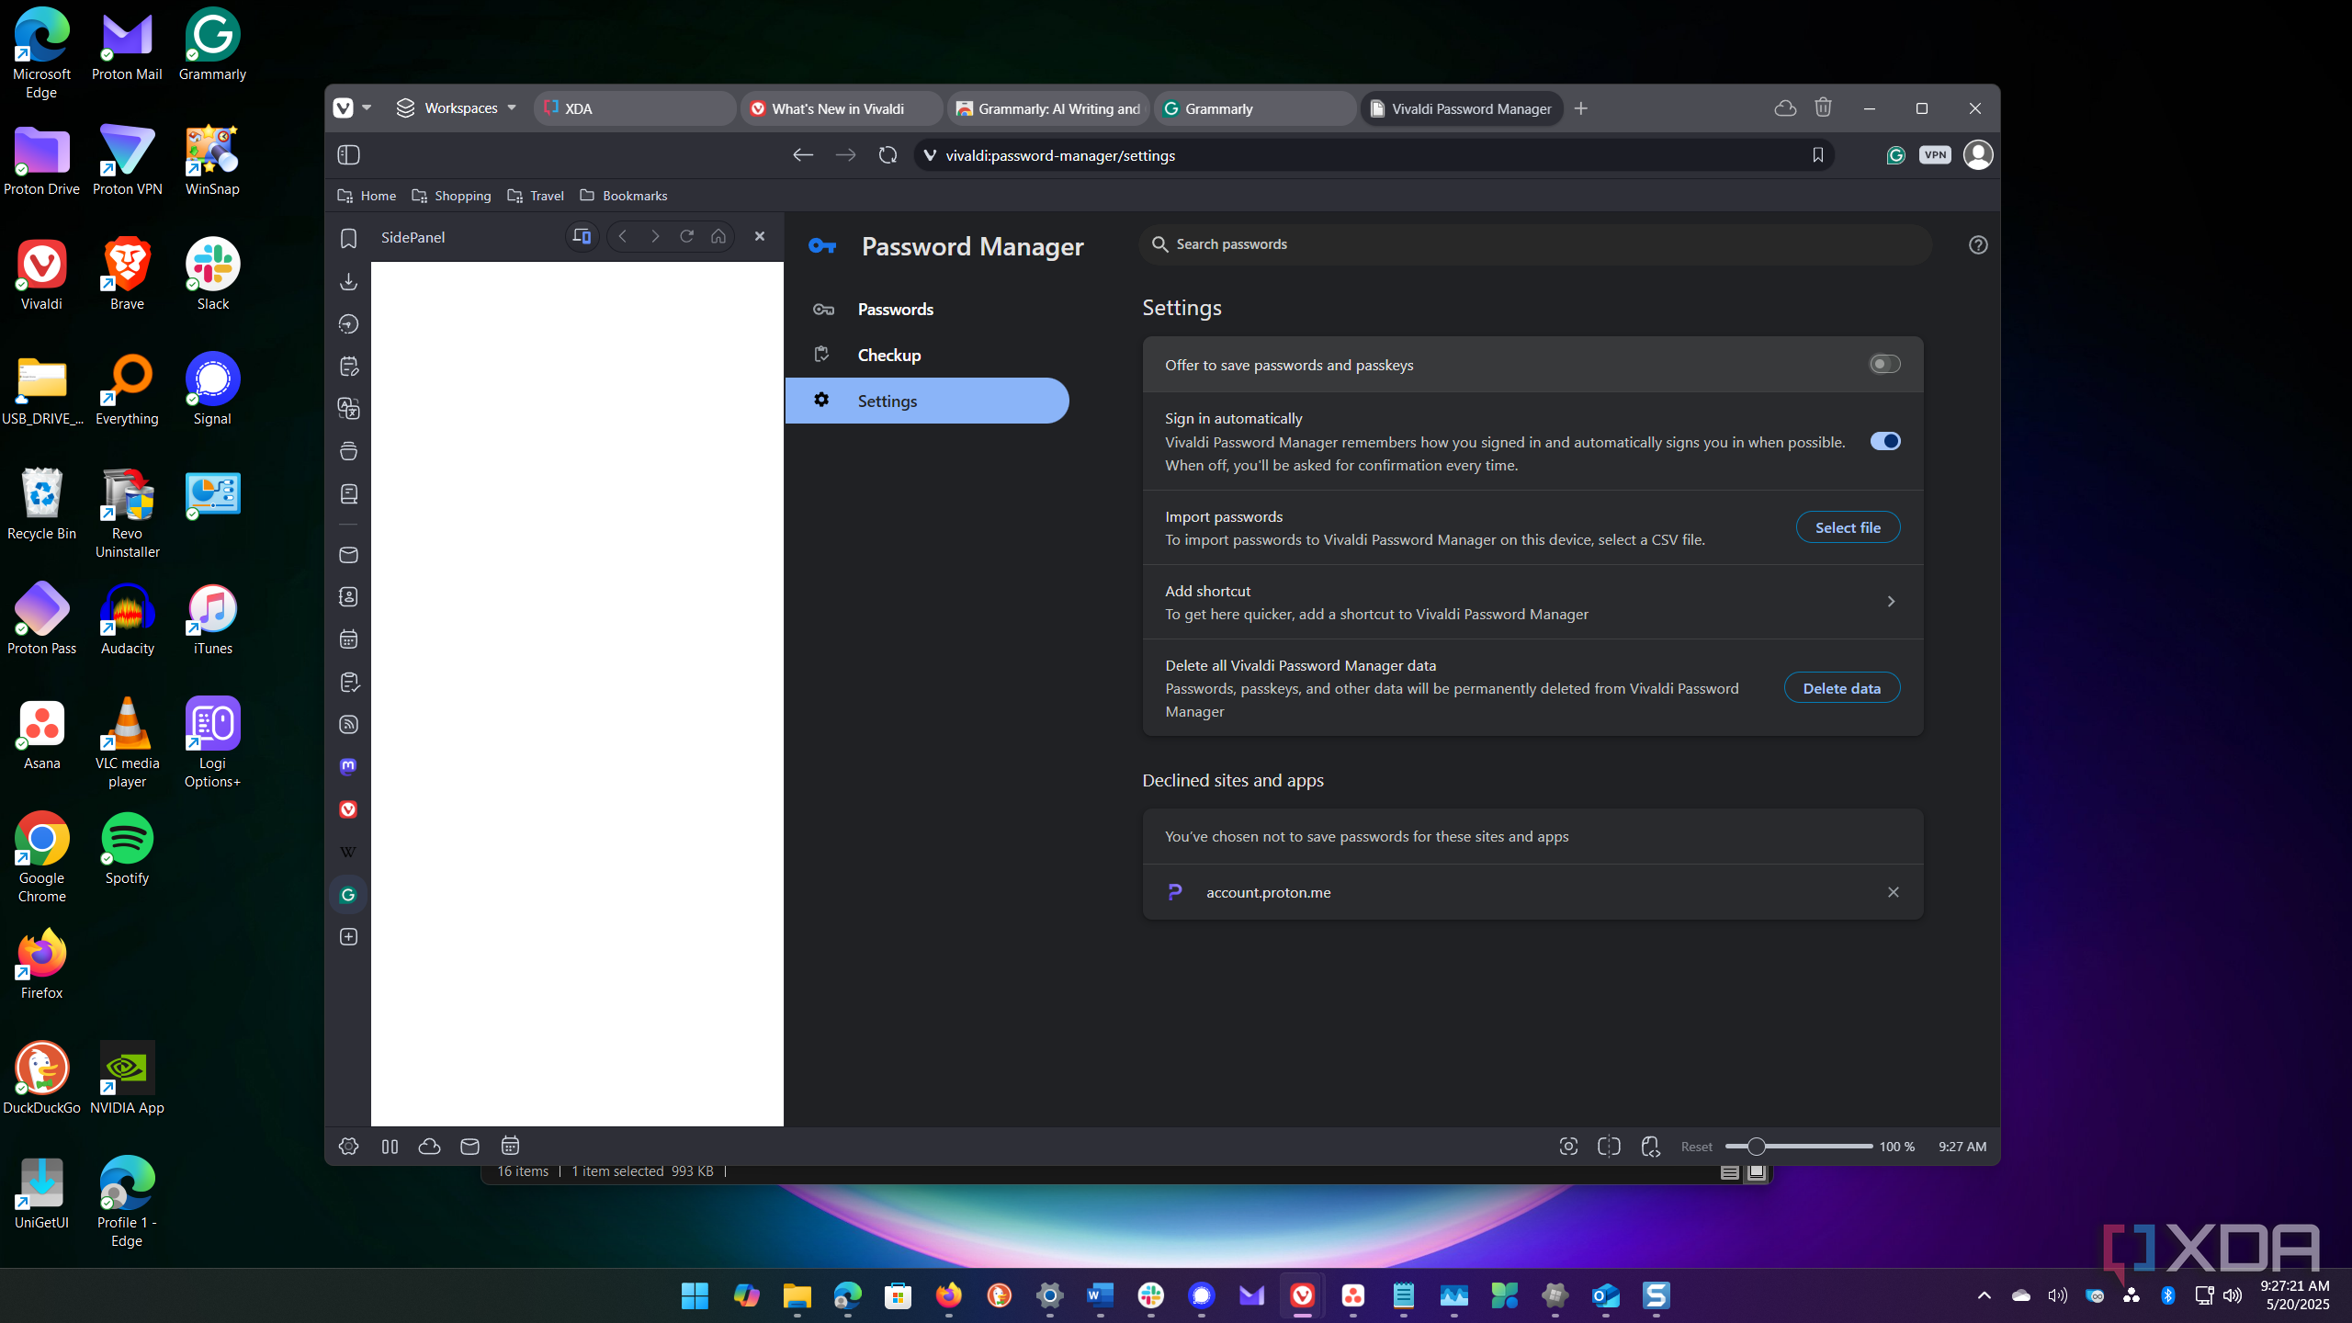Open the Shopping bookmarks folder
The height and width of the screenshot is (1323, 2352).
[451, 196]
